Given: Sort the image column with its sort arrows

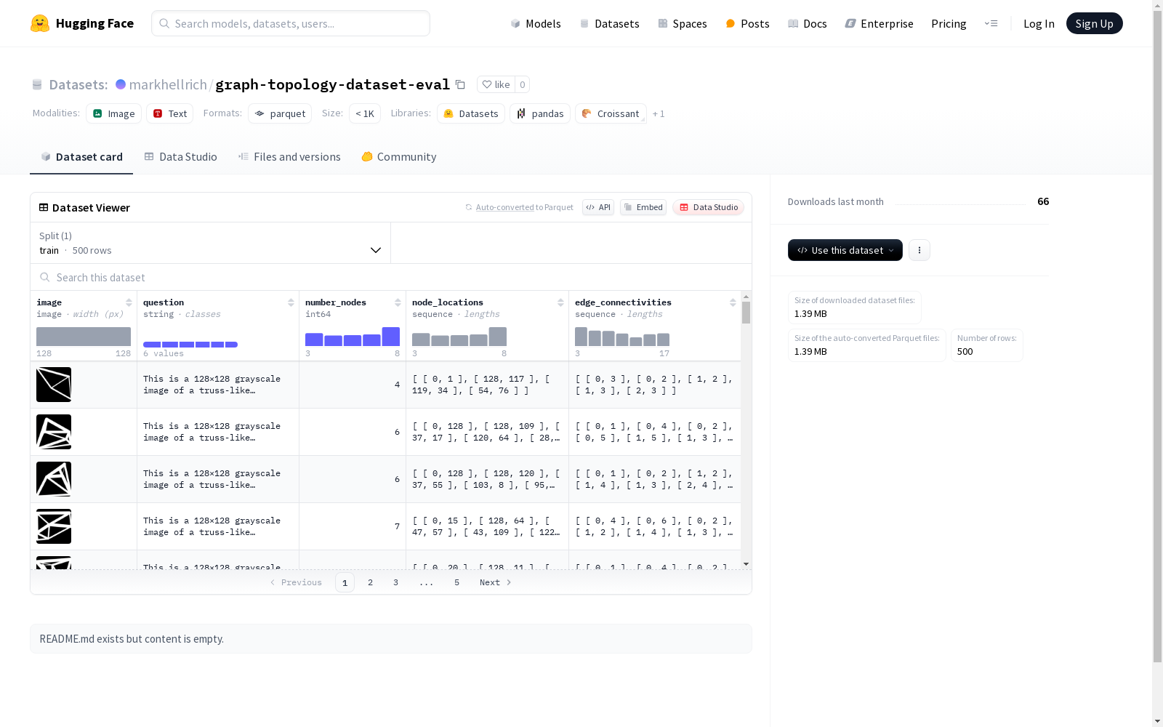Looking at the screenshot, I should click(x=129, y=302).
